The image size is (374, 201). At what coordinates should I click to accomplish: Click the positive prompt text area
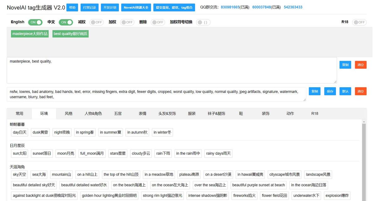(x=172, y=70)
